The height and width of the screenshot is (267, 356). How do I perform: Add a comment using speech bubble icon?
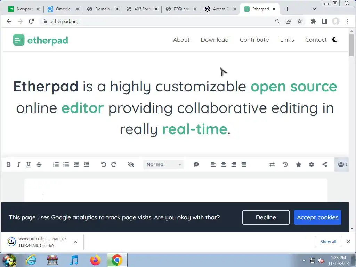196,164
